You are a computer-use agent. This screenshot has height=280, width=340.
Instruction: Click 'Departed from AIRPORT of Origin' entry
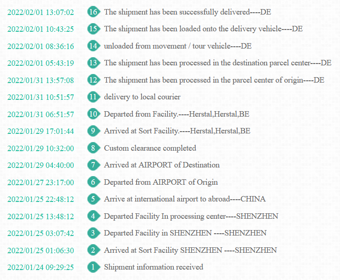[161, 182]
